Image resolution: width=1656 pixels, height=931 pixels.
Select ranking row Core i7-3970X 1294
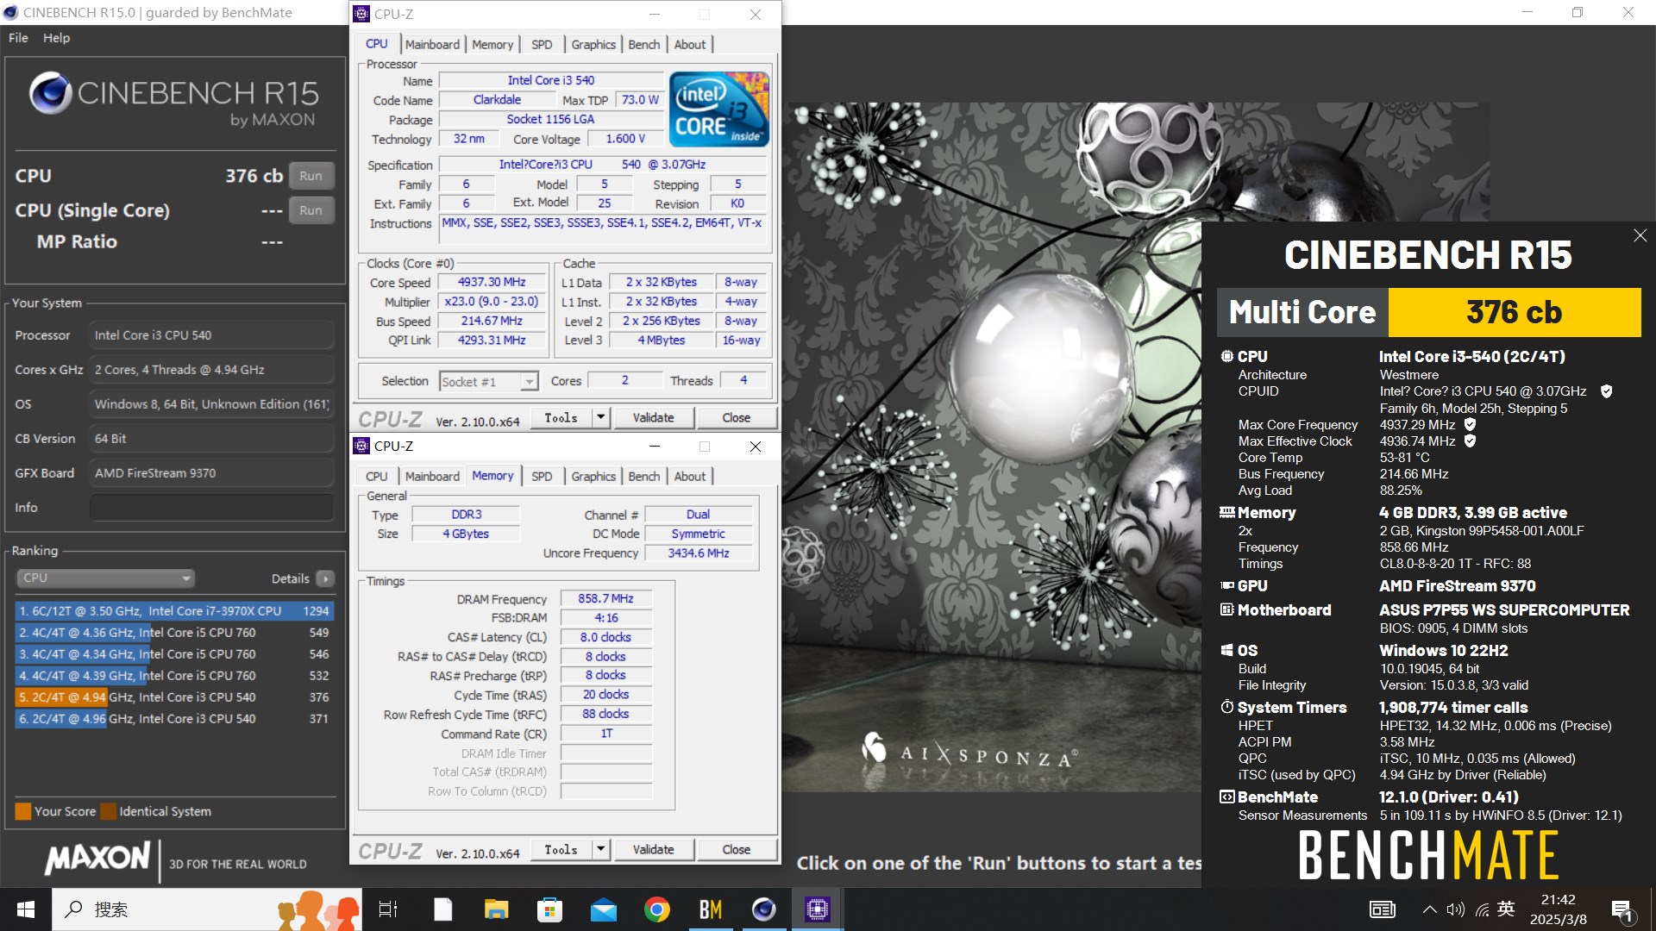coord(174,610)
